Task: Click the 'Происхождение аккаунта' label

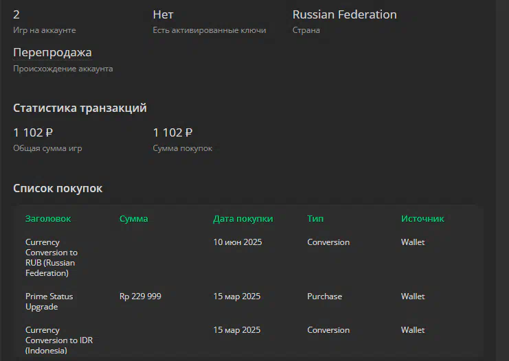Action: click(63, 69)
